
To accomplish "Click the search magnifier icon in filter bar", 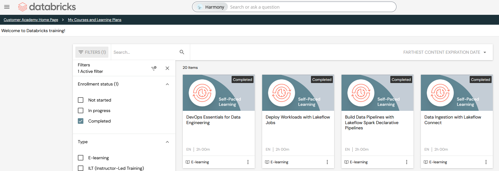I will (x=182, y=52).
